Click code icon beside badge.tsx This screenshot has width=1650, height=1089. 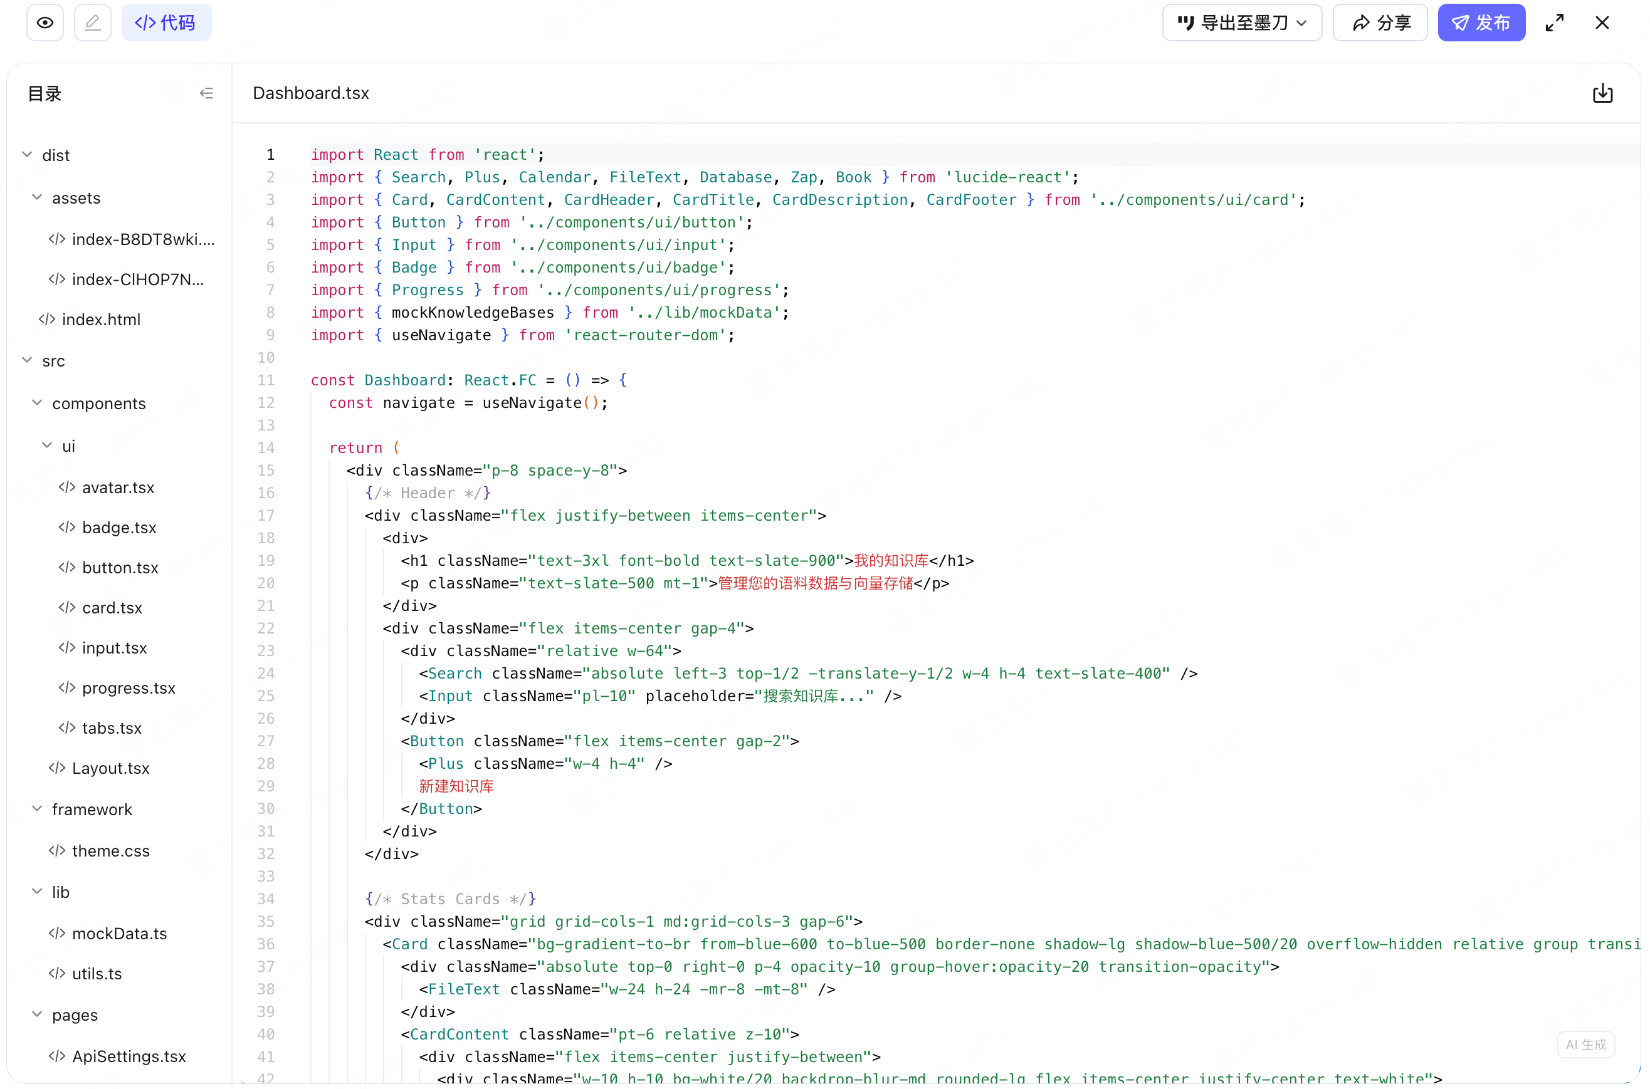(x=66, y=528)
